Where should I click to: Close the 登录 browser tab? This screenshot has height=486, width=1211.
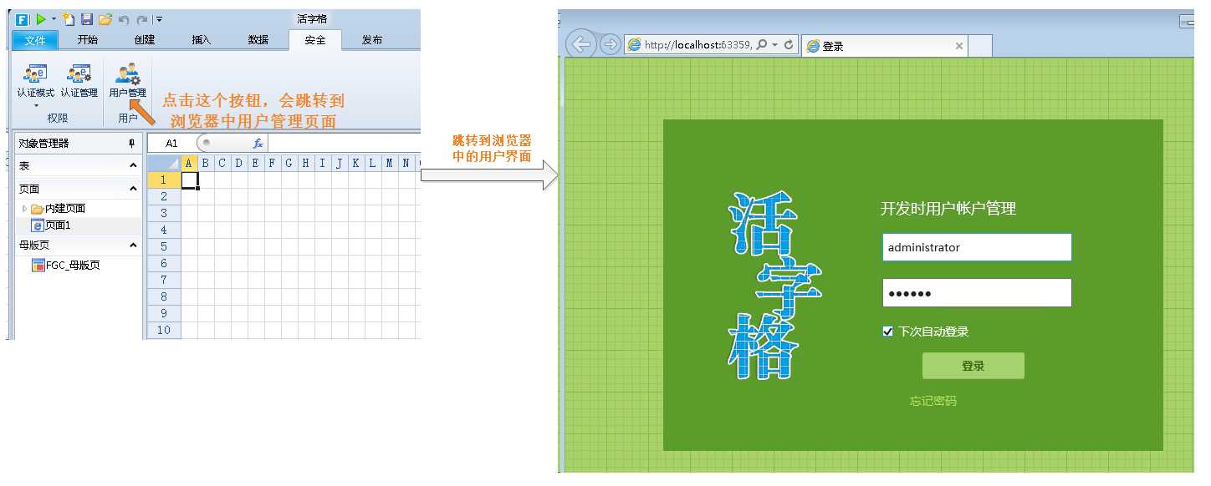coord(959,46)
